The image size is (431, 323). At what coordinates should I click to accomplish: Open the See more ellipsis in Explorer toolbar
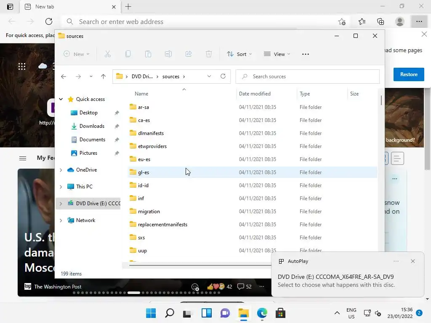[x=306, y=54]
